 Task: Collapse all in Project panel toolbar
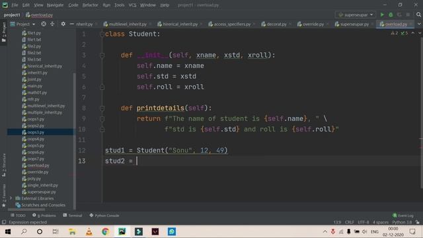[52, 24]
